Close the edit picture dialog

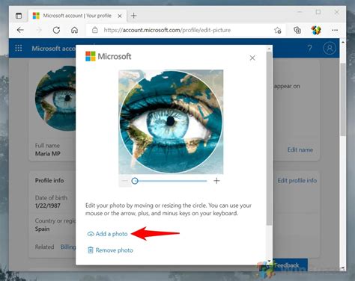252,58
